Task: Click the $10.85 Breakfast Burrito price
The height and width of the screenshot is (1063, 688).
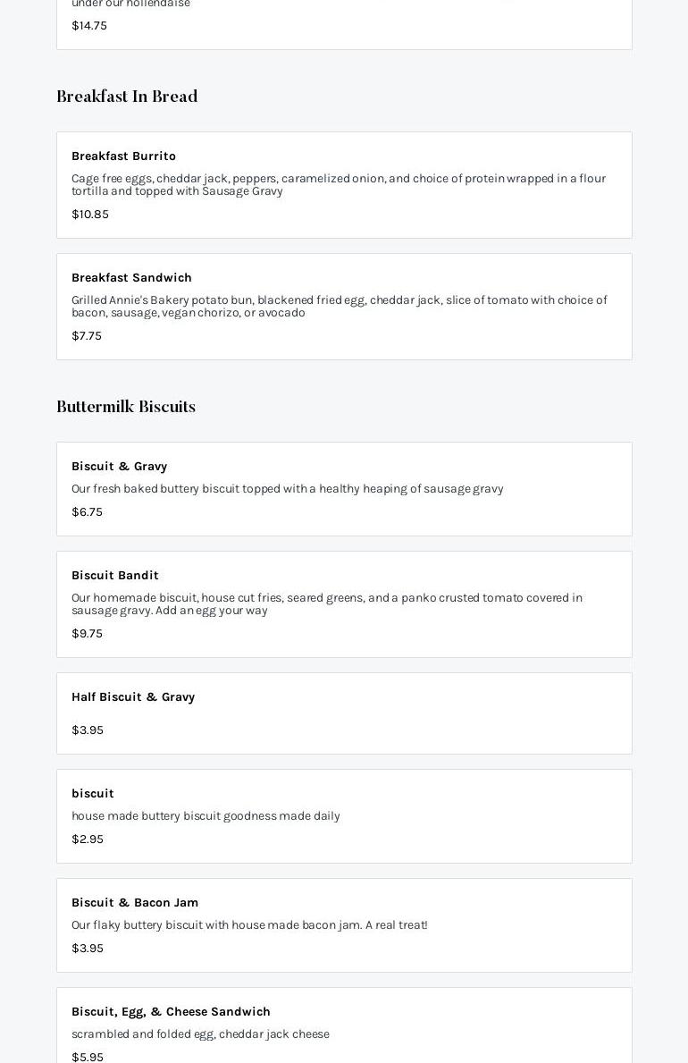Action: pos(90,214)
